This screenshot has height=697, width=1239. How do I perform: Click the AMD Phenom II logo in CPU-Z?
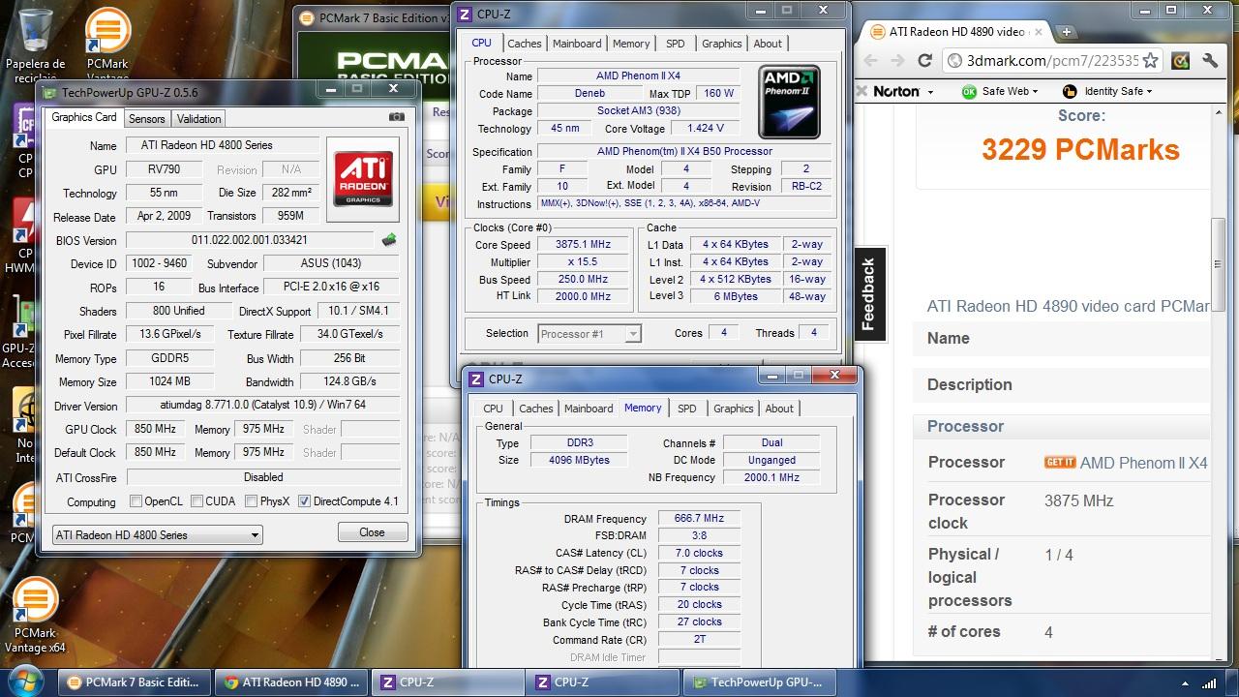[x=789, y=100]
